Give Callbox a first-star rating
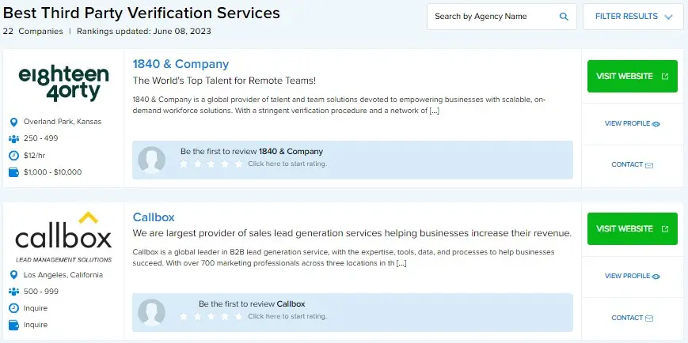 [x=184, y=316]
